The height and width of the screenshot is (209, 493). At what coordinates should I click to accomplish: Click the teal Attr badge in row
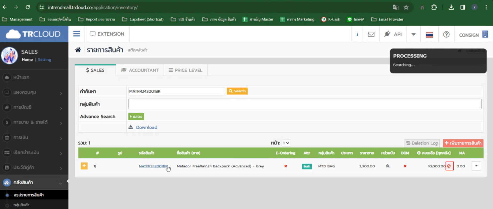(x=307, y=166)
